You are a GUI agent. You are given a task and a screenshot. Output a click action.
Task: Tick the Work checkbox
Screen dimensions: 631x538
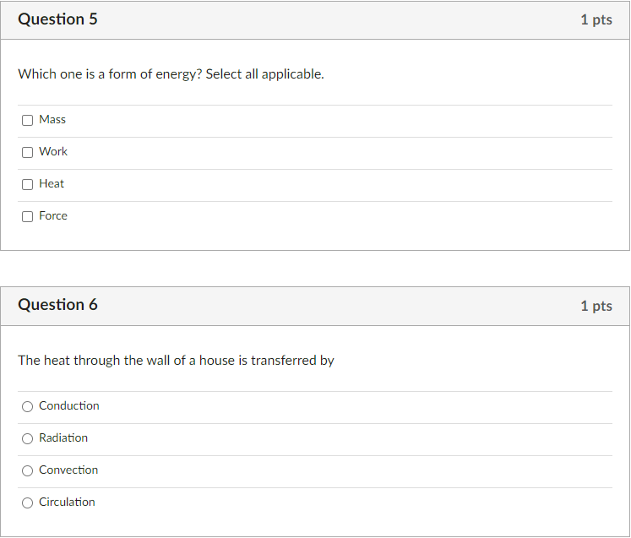[27, 153]
